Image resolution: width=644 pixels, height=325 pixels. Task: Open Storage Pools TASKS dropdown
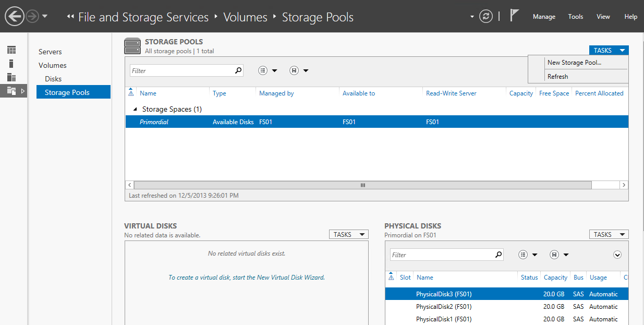point(609,51)
